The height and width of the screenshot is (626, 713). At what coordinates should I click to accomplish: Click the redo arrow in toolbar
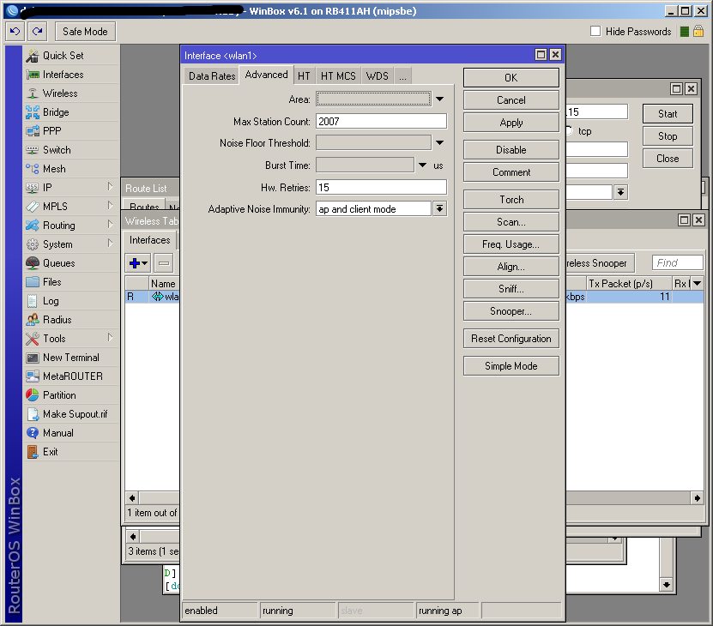point(37,32)
